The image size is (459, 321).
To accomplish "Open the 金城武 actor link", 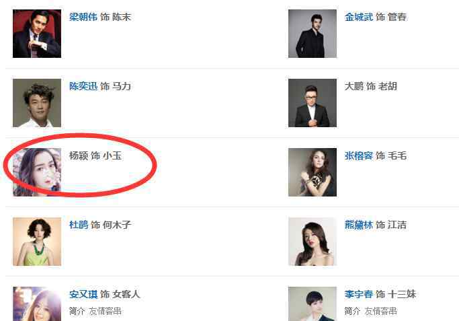I will tap(359, 17).
